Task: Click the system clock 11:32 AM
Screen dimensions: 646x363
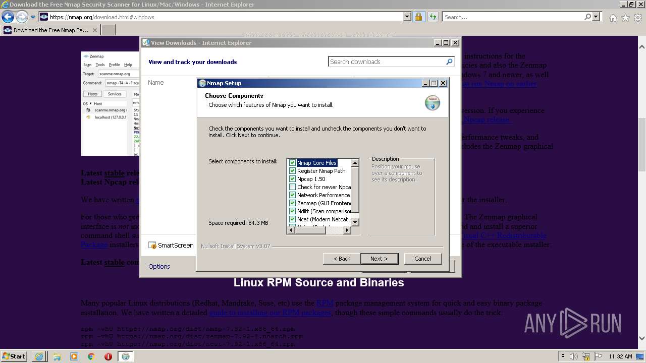Action: pyautogui.click(x=620, y=356)
